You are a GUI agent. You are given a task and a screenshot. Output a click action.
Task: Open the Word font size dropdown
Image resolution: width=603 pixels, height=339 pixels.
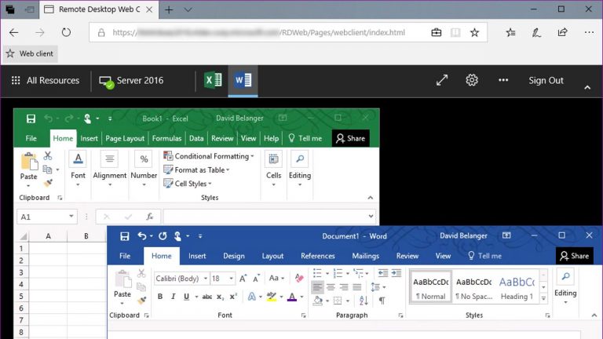pyautogui.click(x=231, y=279)
